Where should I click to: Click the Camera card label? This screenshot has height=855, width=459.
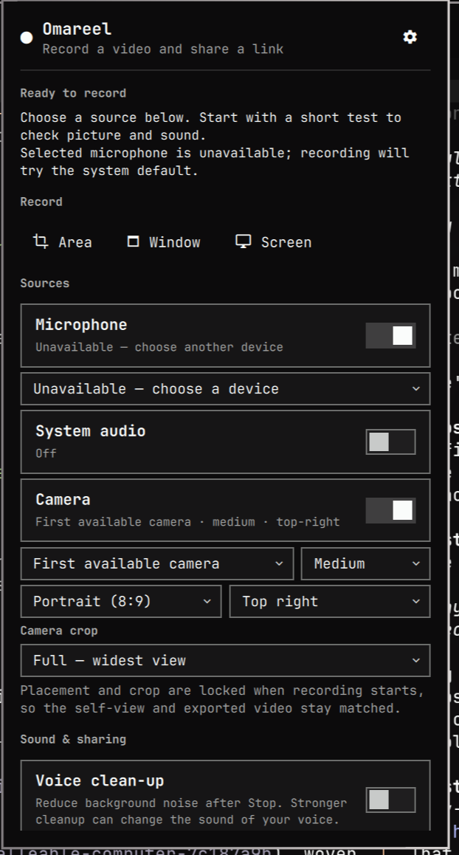point(63,499)
